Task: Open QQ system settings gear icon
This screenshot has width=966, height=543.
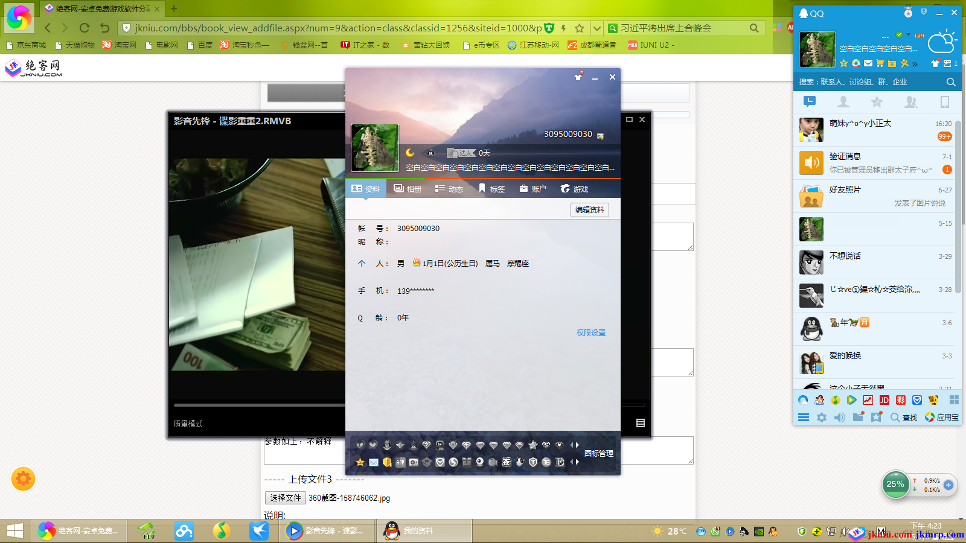Action: (x=822, y=418)
